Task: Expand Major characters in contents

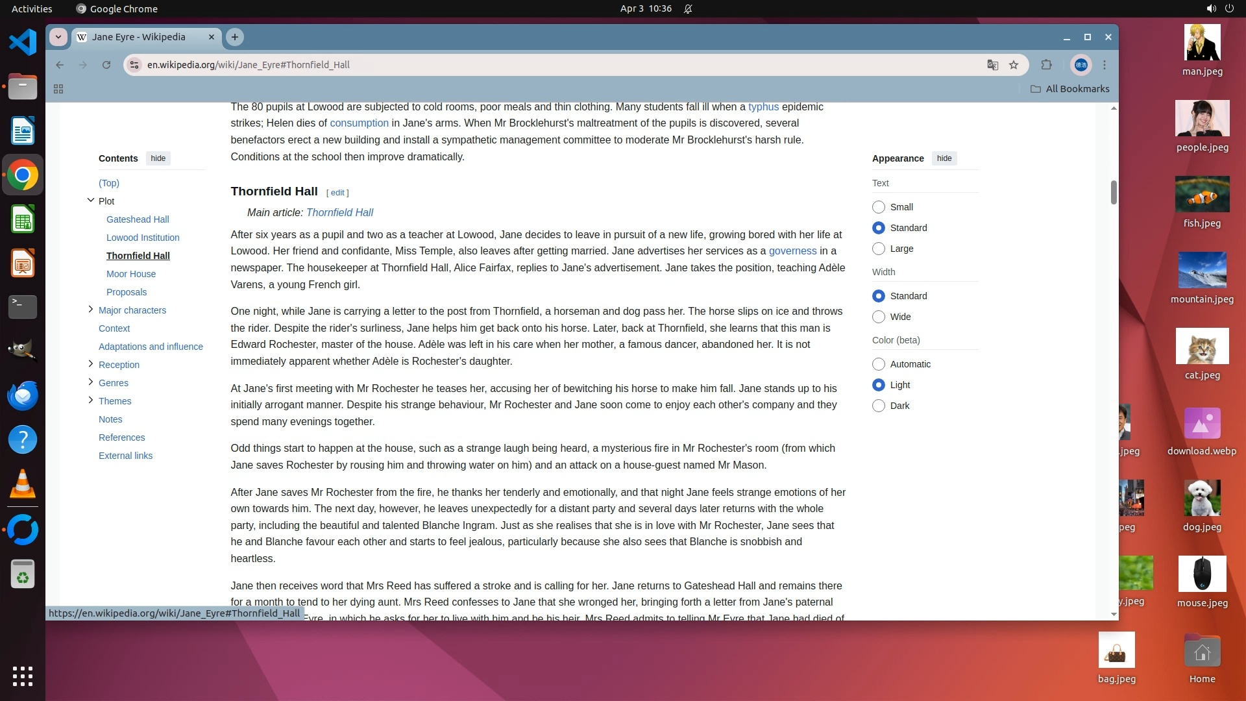Action: click(x=91, y=310)
